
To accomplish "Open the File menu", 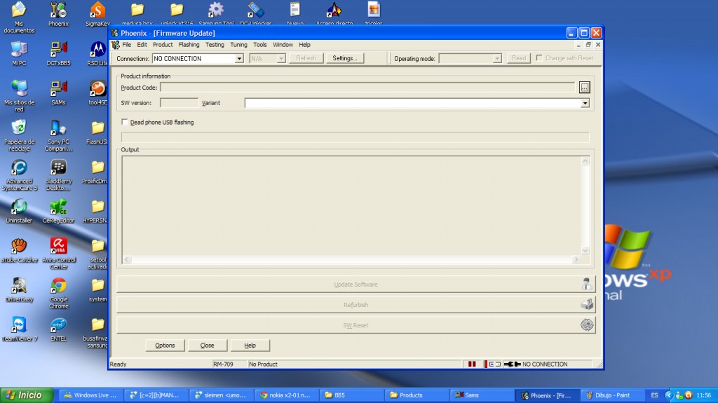I will point(126,44).
